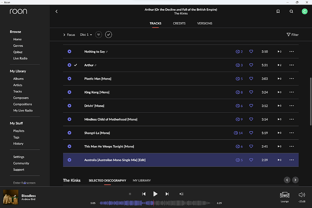Open Live Radio in sidebar
312x208 pixels.
[20, 58]
